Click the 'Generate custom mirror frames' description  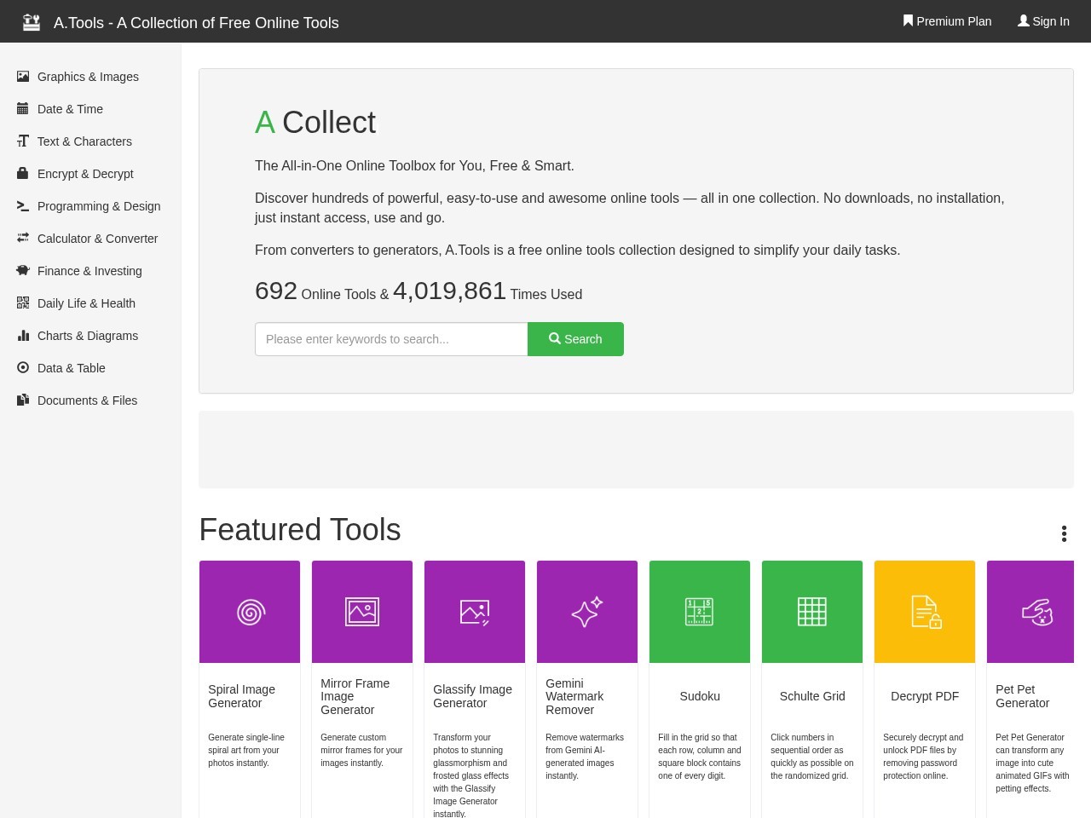click(361, 750)
